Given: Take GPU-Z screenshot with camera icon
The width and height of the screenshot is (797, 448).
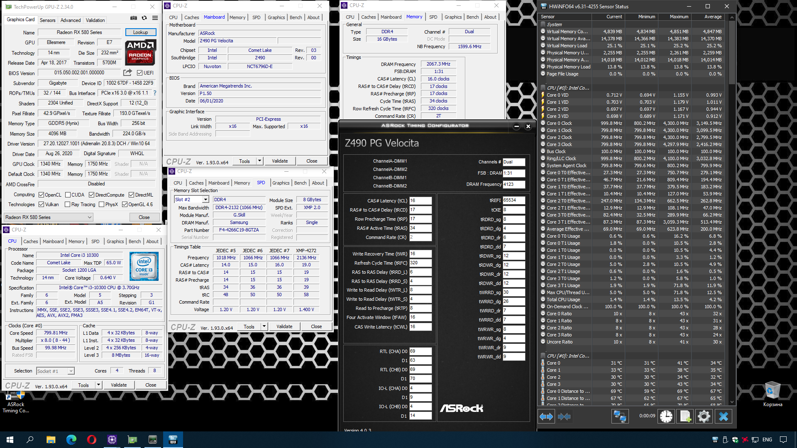Looking at the screenshot, I should pos(133,18).
